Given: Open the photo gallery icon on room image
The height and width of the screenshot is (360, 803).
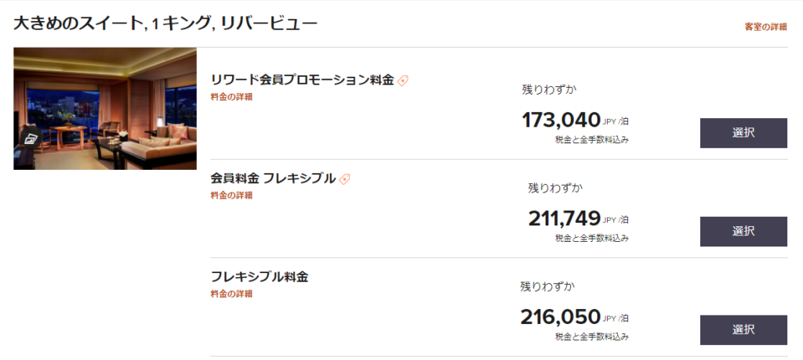Looking at the screenshot, I should [x=31, y=139].
